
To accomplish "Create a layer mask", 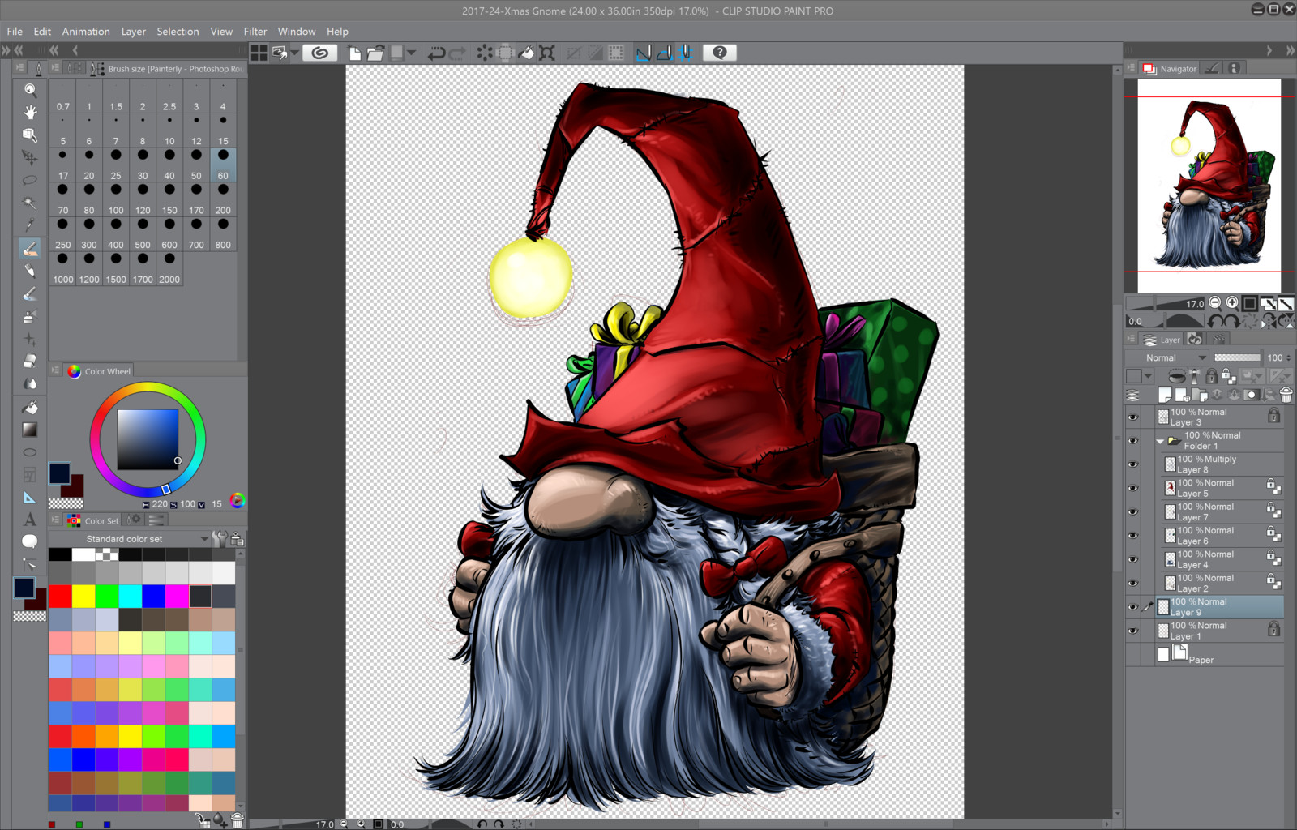I will click(1252, 395).
